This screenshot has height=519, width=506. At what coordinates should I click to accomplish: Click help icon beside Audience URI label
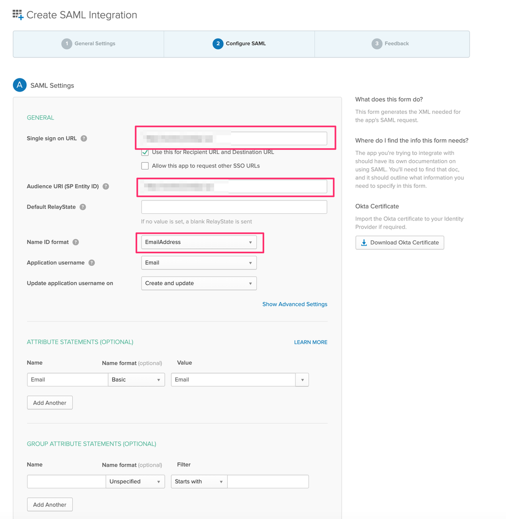point(106,186)
